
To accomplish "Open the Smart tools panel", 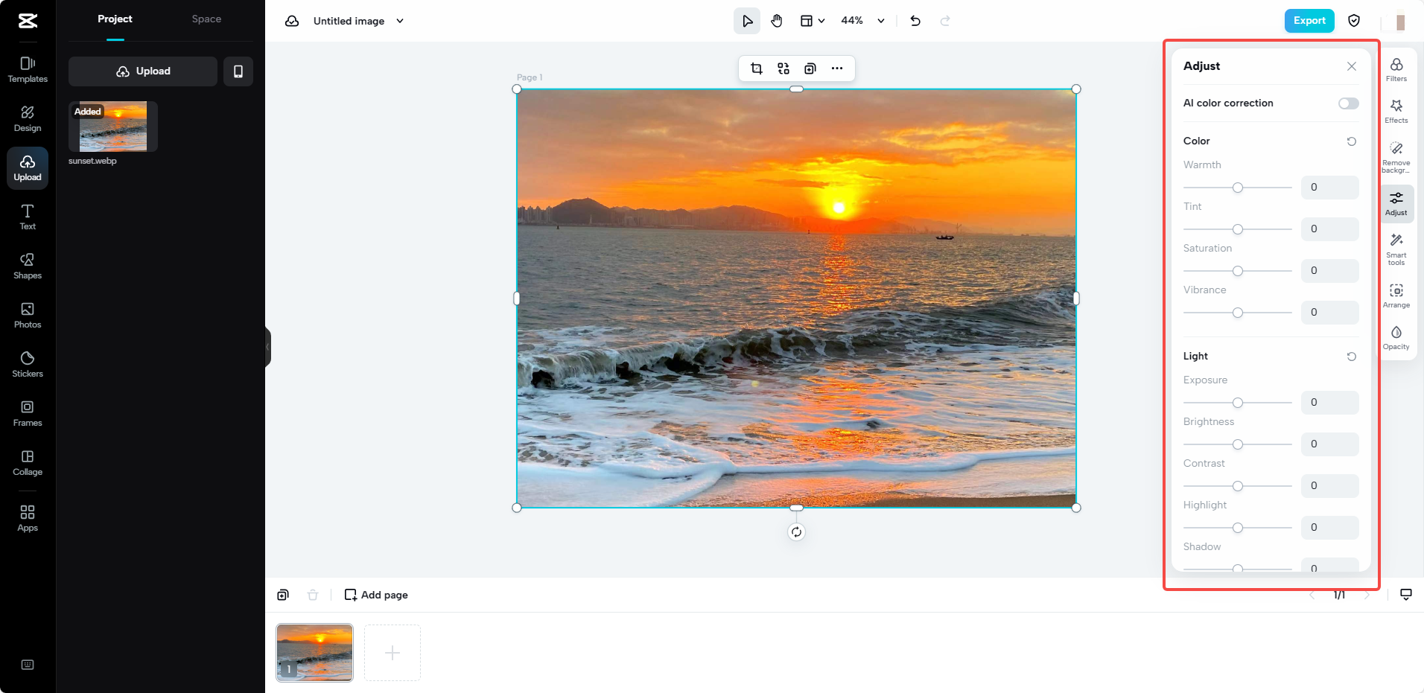I will coord(1397,248).
